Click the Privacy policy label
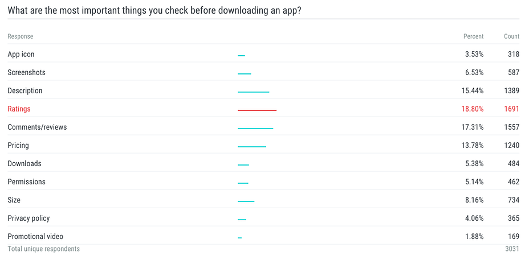Viewport: 529px width, 264px height. [29, 218]
